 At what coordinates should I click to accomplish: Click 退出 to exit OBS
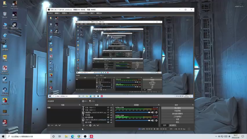coord(178,122)
